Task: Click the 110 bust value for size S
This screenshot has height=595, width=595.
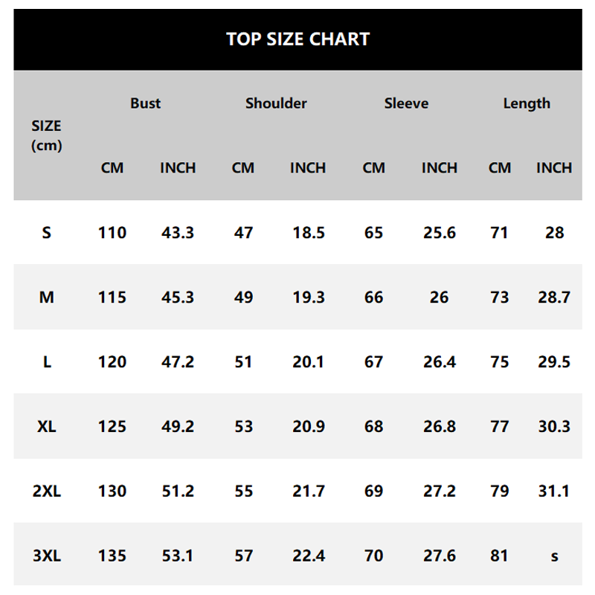Action: coord(112,233)
